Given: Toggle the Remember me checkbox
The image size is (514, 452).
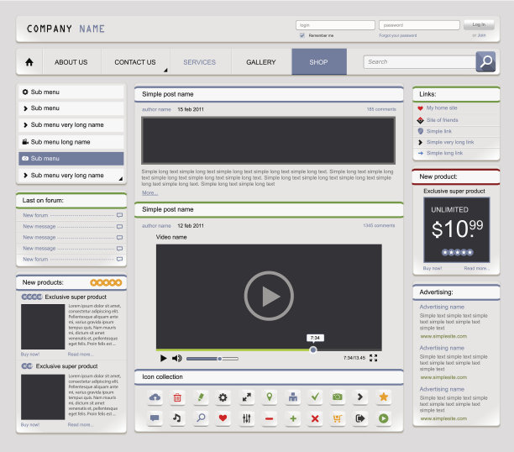Looking at the screenshot, I should [302, 35].
